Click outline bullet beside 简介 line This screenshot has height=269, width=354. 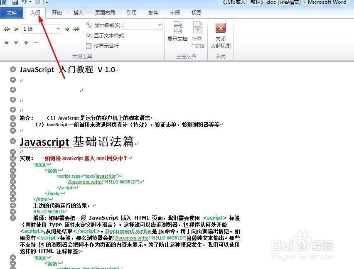13,118
